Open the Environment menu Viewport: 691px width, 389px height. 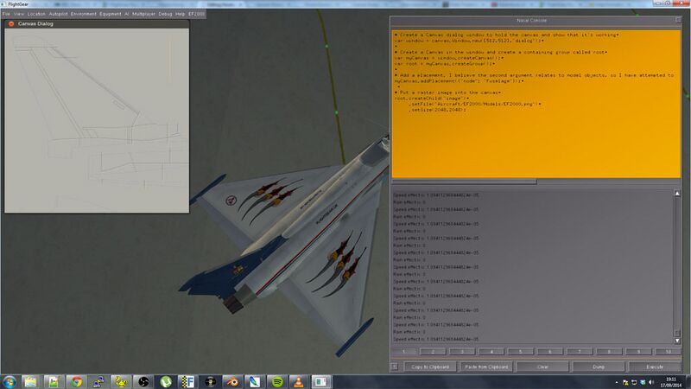click(83, 14)
